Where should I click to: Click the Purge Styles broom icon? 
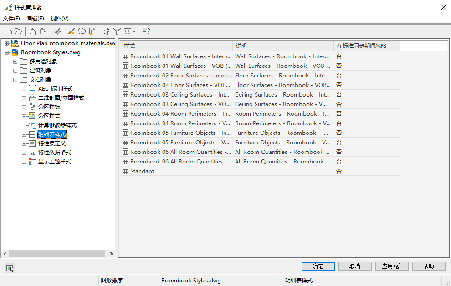click(x=92, y=31)
